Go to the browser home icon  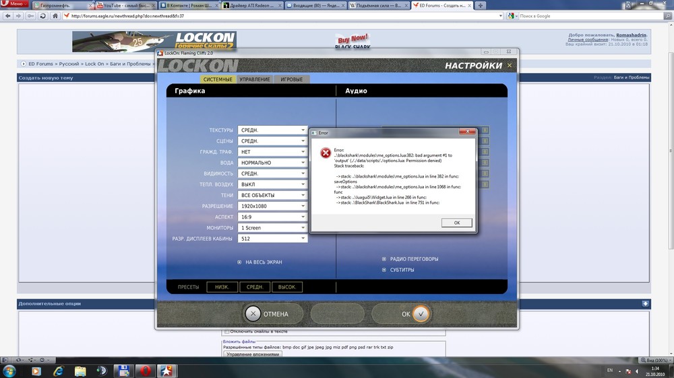[55, 16]
